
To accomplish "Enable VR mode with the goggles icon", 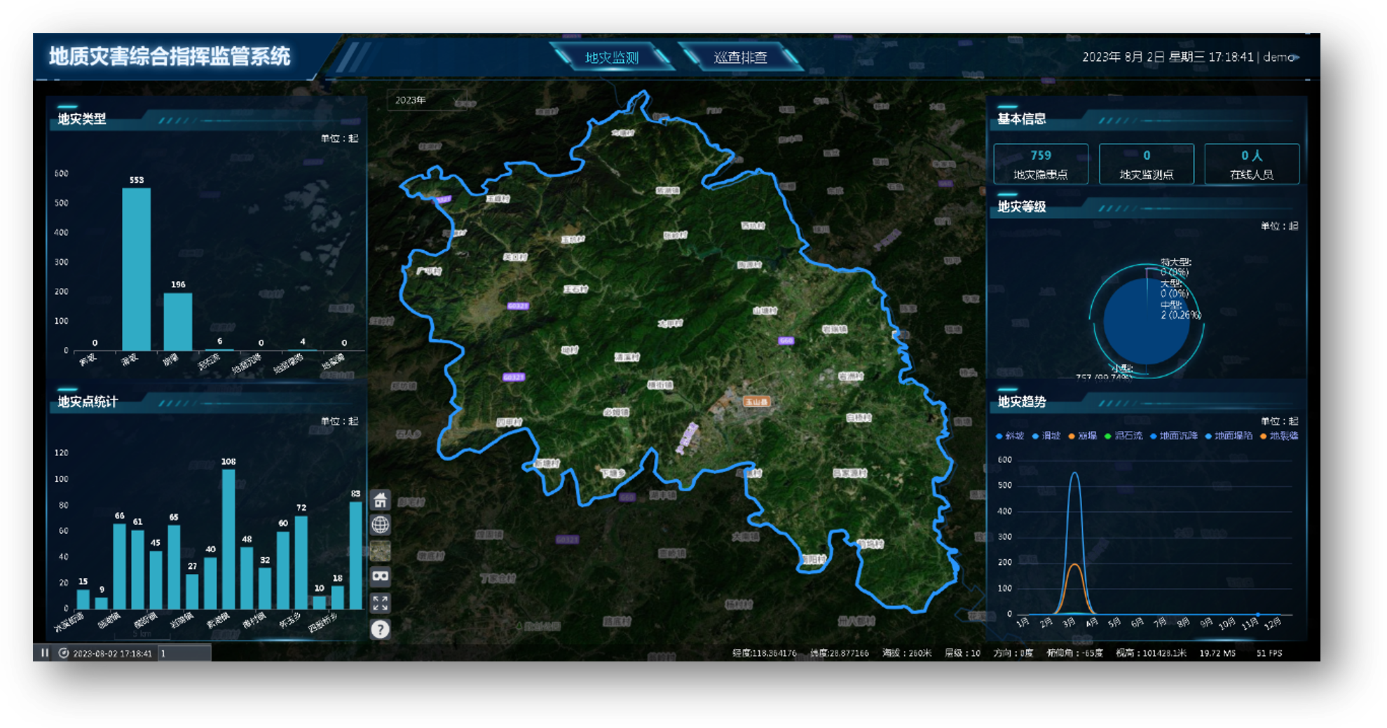I will pos(380,577).
